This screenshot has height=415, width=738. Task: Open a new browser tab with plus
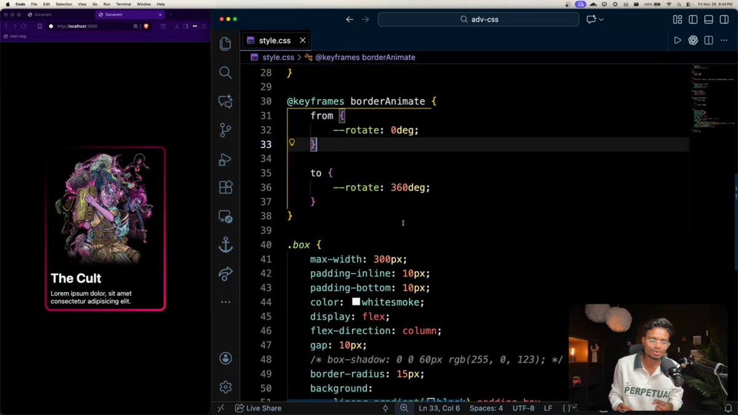tap(171, 14)
